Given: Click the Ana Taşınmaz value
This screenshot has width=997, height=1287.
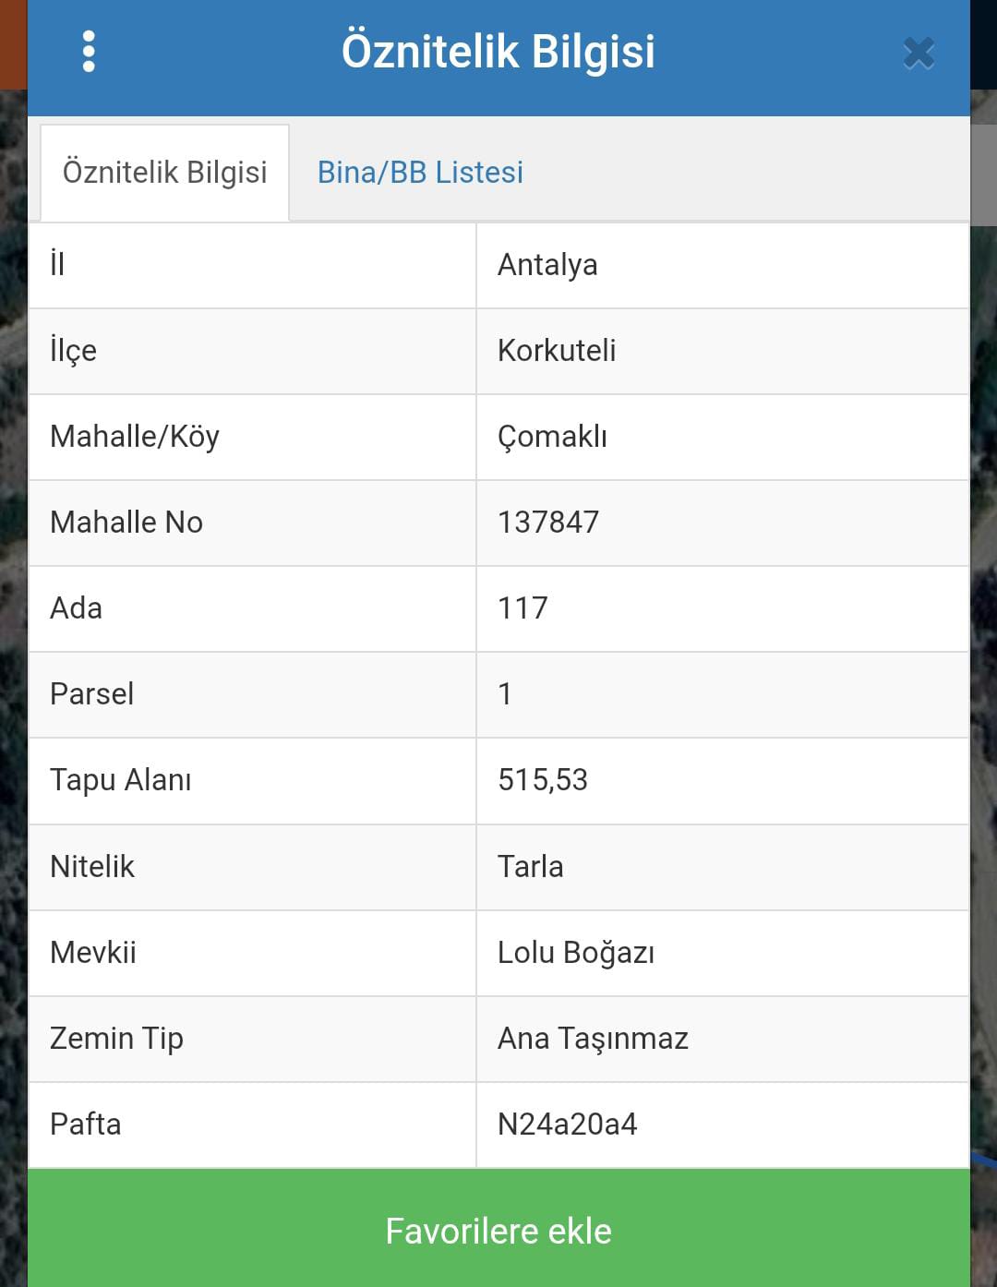Looking at the screenshot, I should (x=593, y=1039).
